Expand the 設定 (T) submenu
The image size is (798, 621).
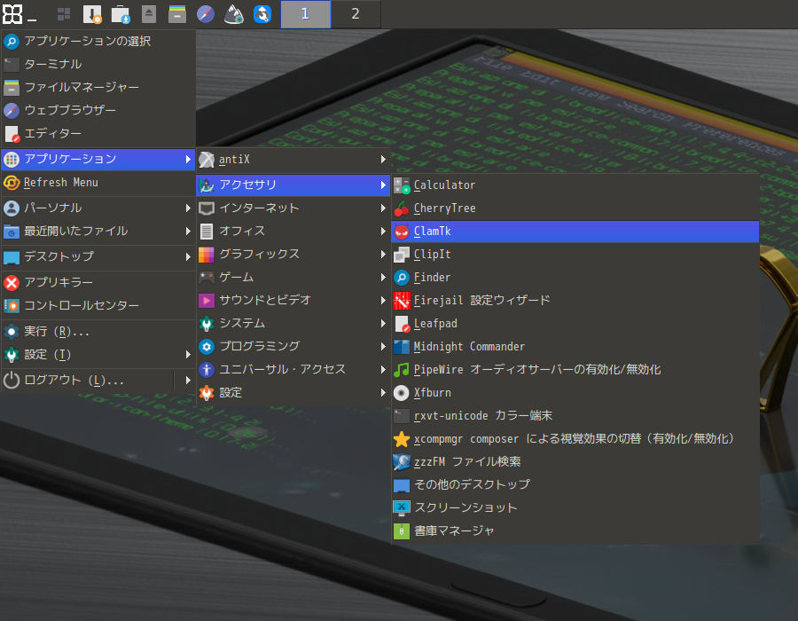pos(98,354)
